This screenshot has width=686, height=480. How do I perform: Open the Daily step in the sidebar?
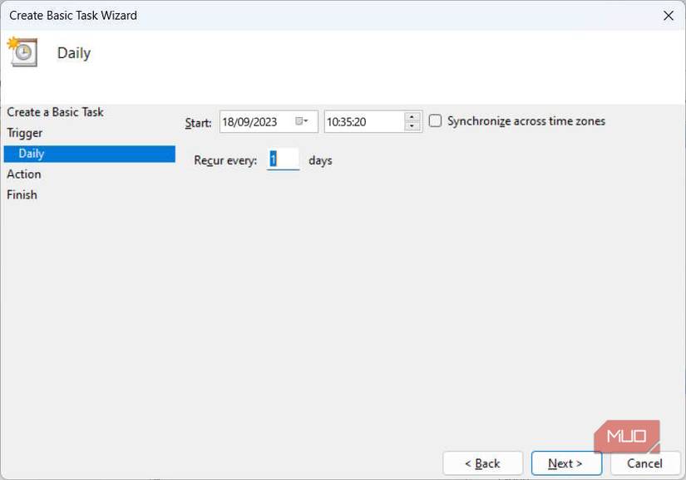pyautogui.click(x=32, y=153)
